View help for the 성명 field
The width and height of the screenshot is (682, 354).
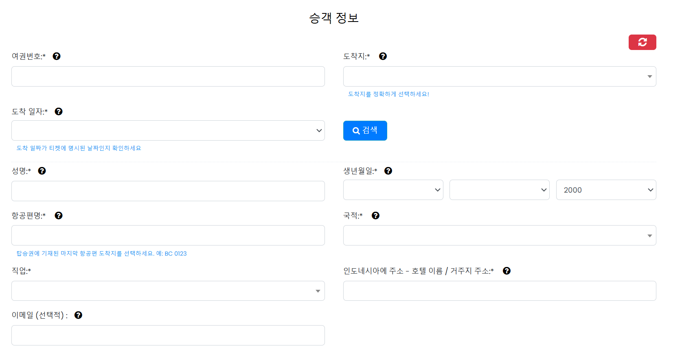42,171
